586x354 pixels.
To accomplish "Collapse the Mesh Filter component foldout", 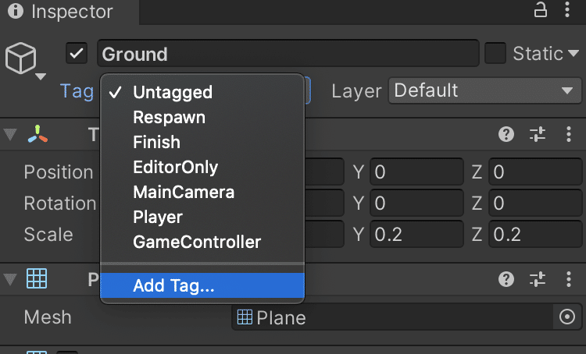I will coord(9,278).
